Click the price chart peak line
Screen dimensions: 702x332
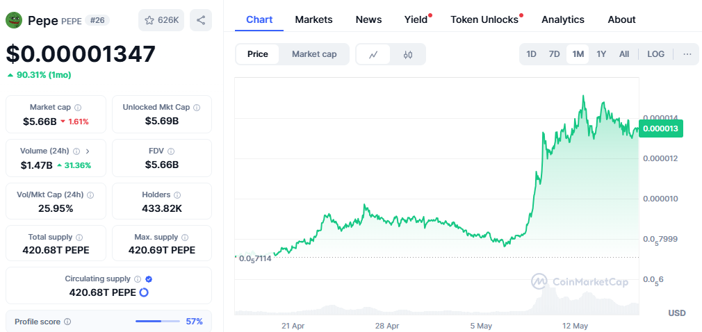coord(583,97)
